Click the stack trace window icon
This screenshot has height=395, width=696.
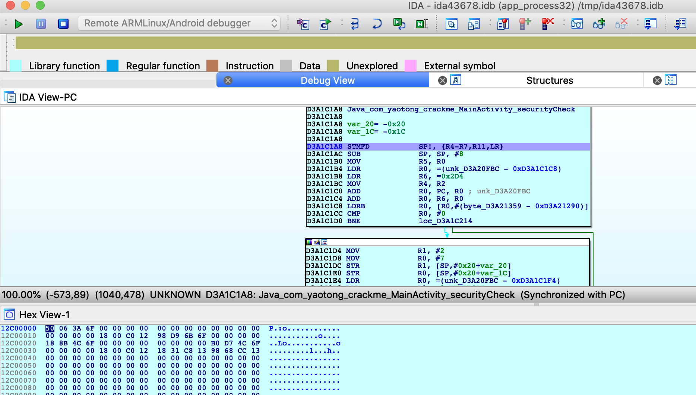coord(650,24)
